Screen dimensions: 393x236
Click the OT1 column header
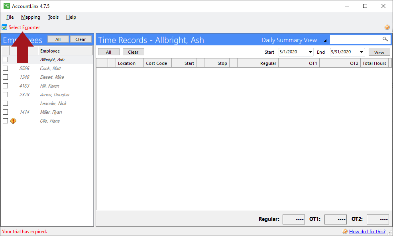(299, 63)
